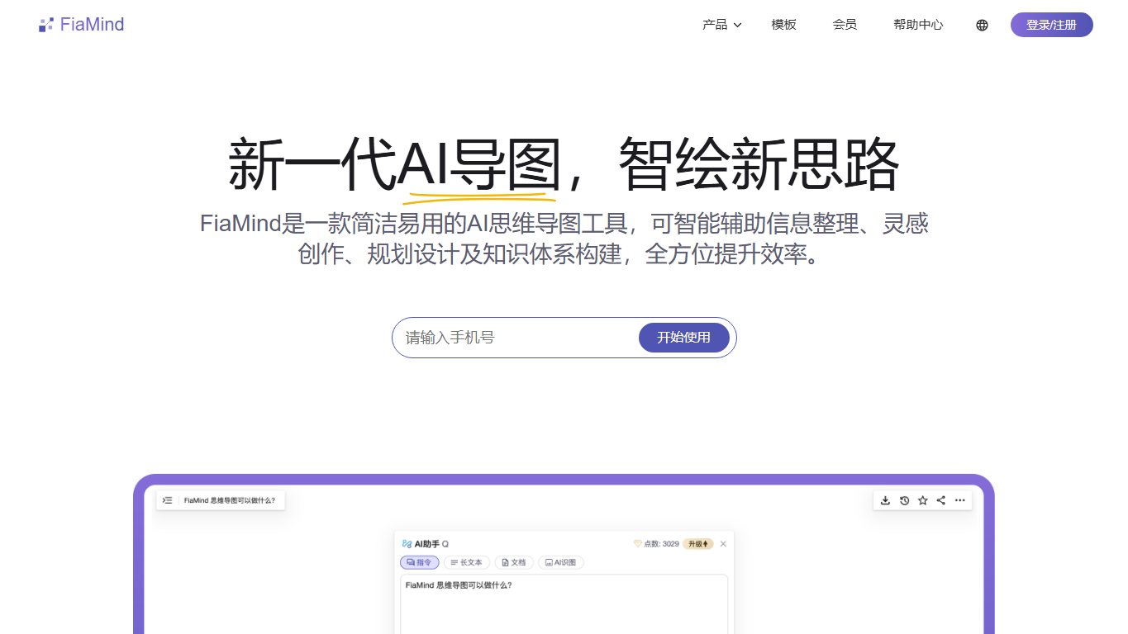
Task: Select the 文档 tab in AI助手
Action: point(514,562)
